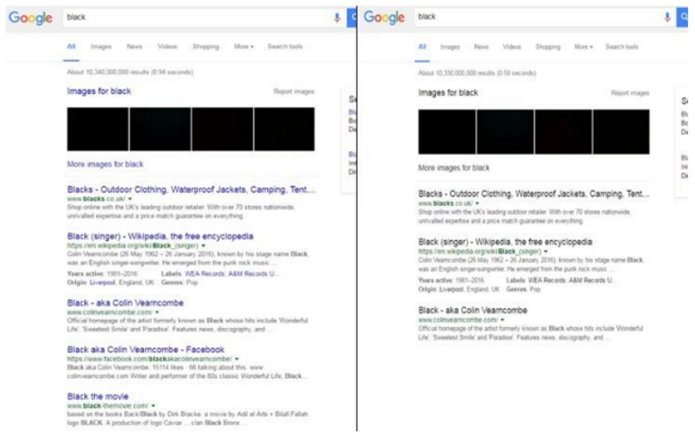Screen dimensions: 695x443
Task: Switch to the Videos tab on the right page
Action: pos(512,47)
